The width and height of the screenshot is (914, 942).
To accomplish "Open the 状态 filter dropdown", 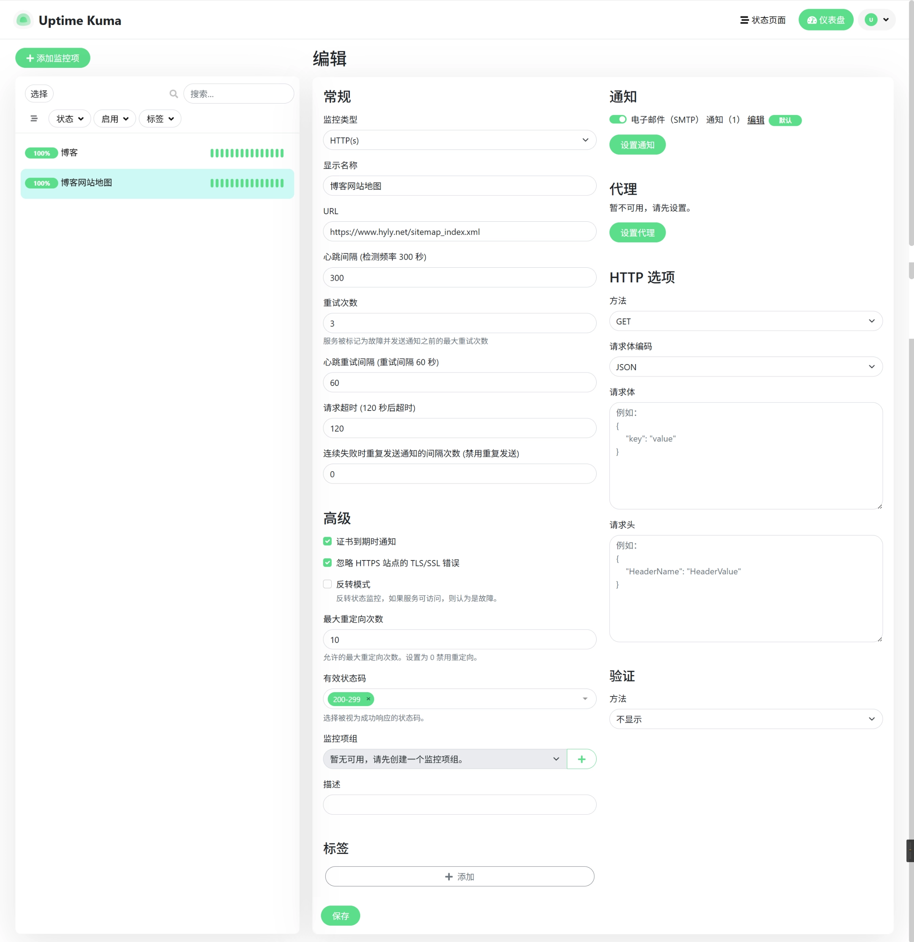I will pos(70,119).
